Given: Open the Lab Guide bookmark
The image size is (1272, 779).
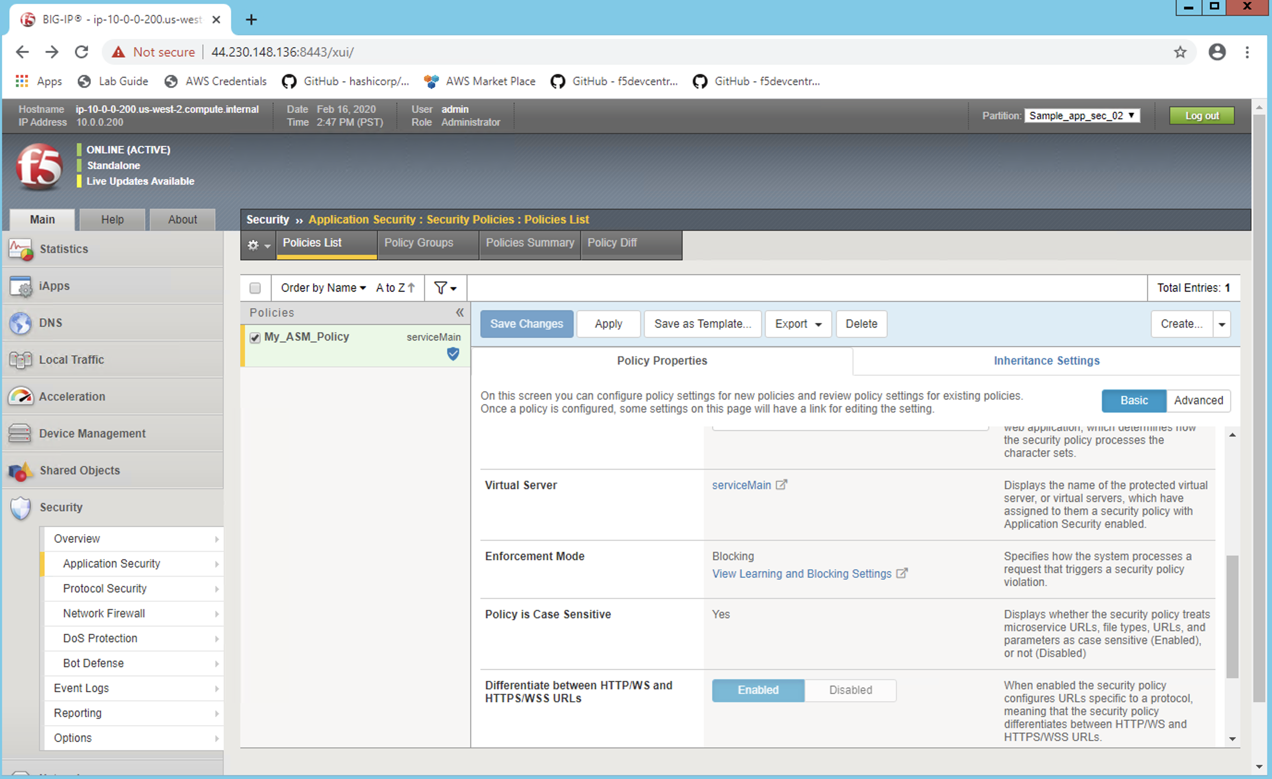Looking at the screenshot, I should pos(113,81).
